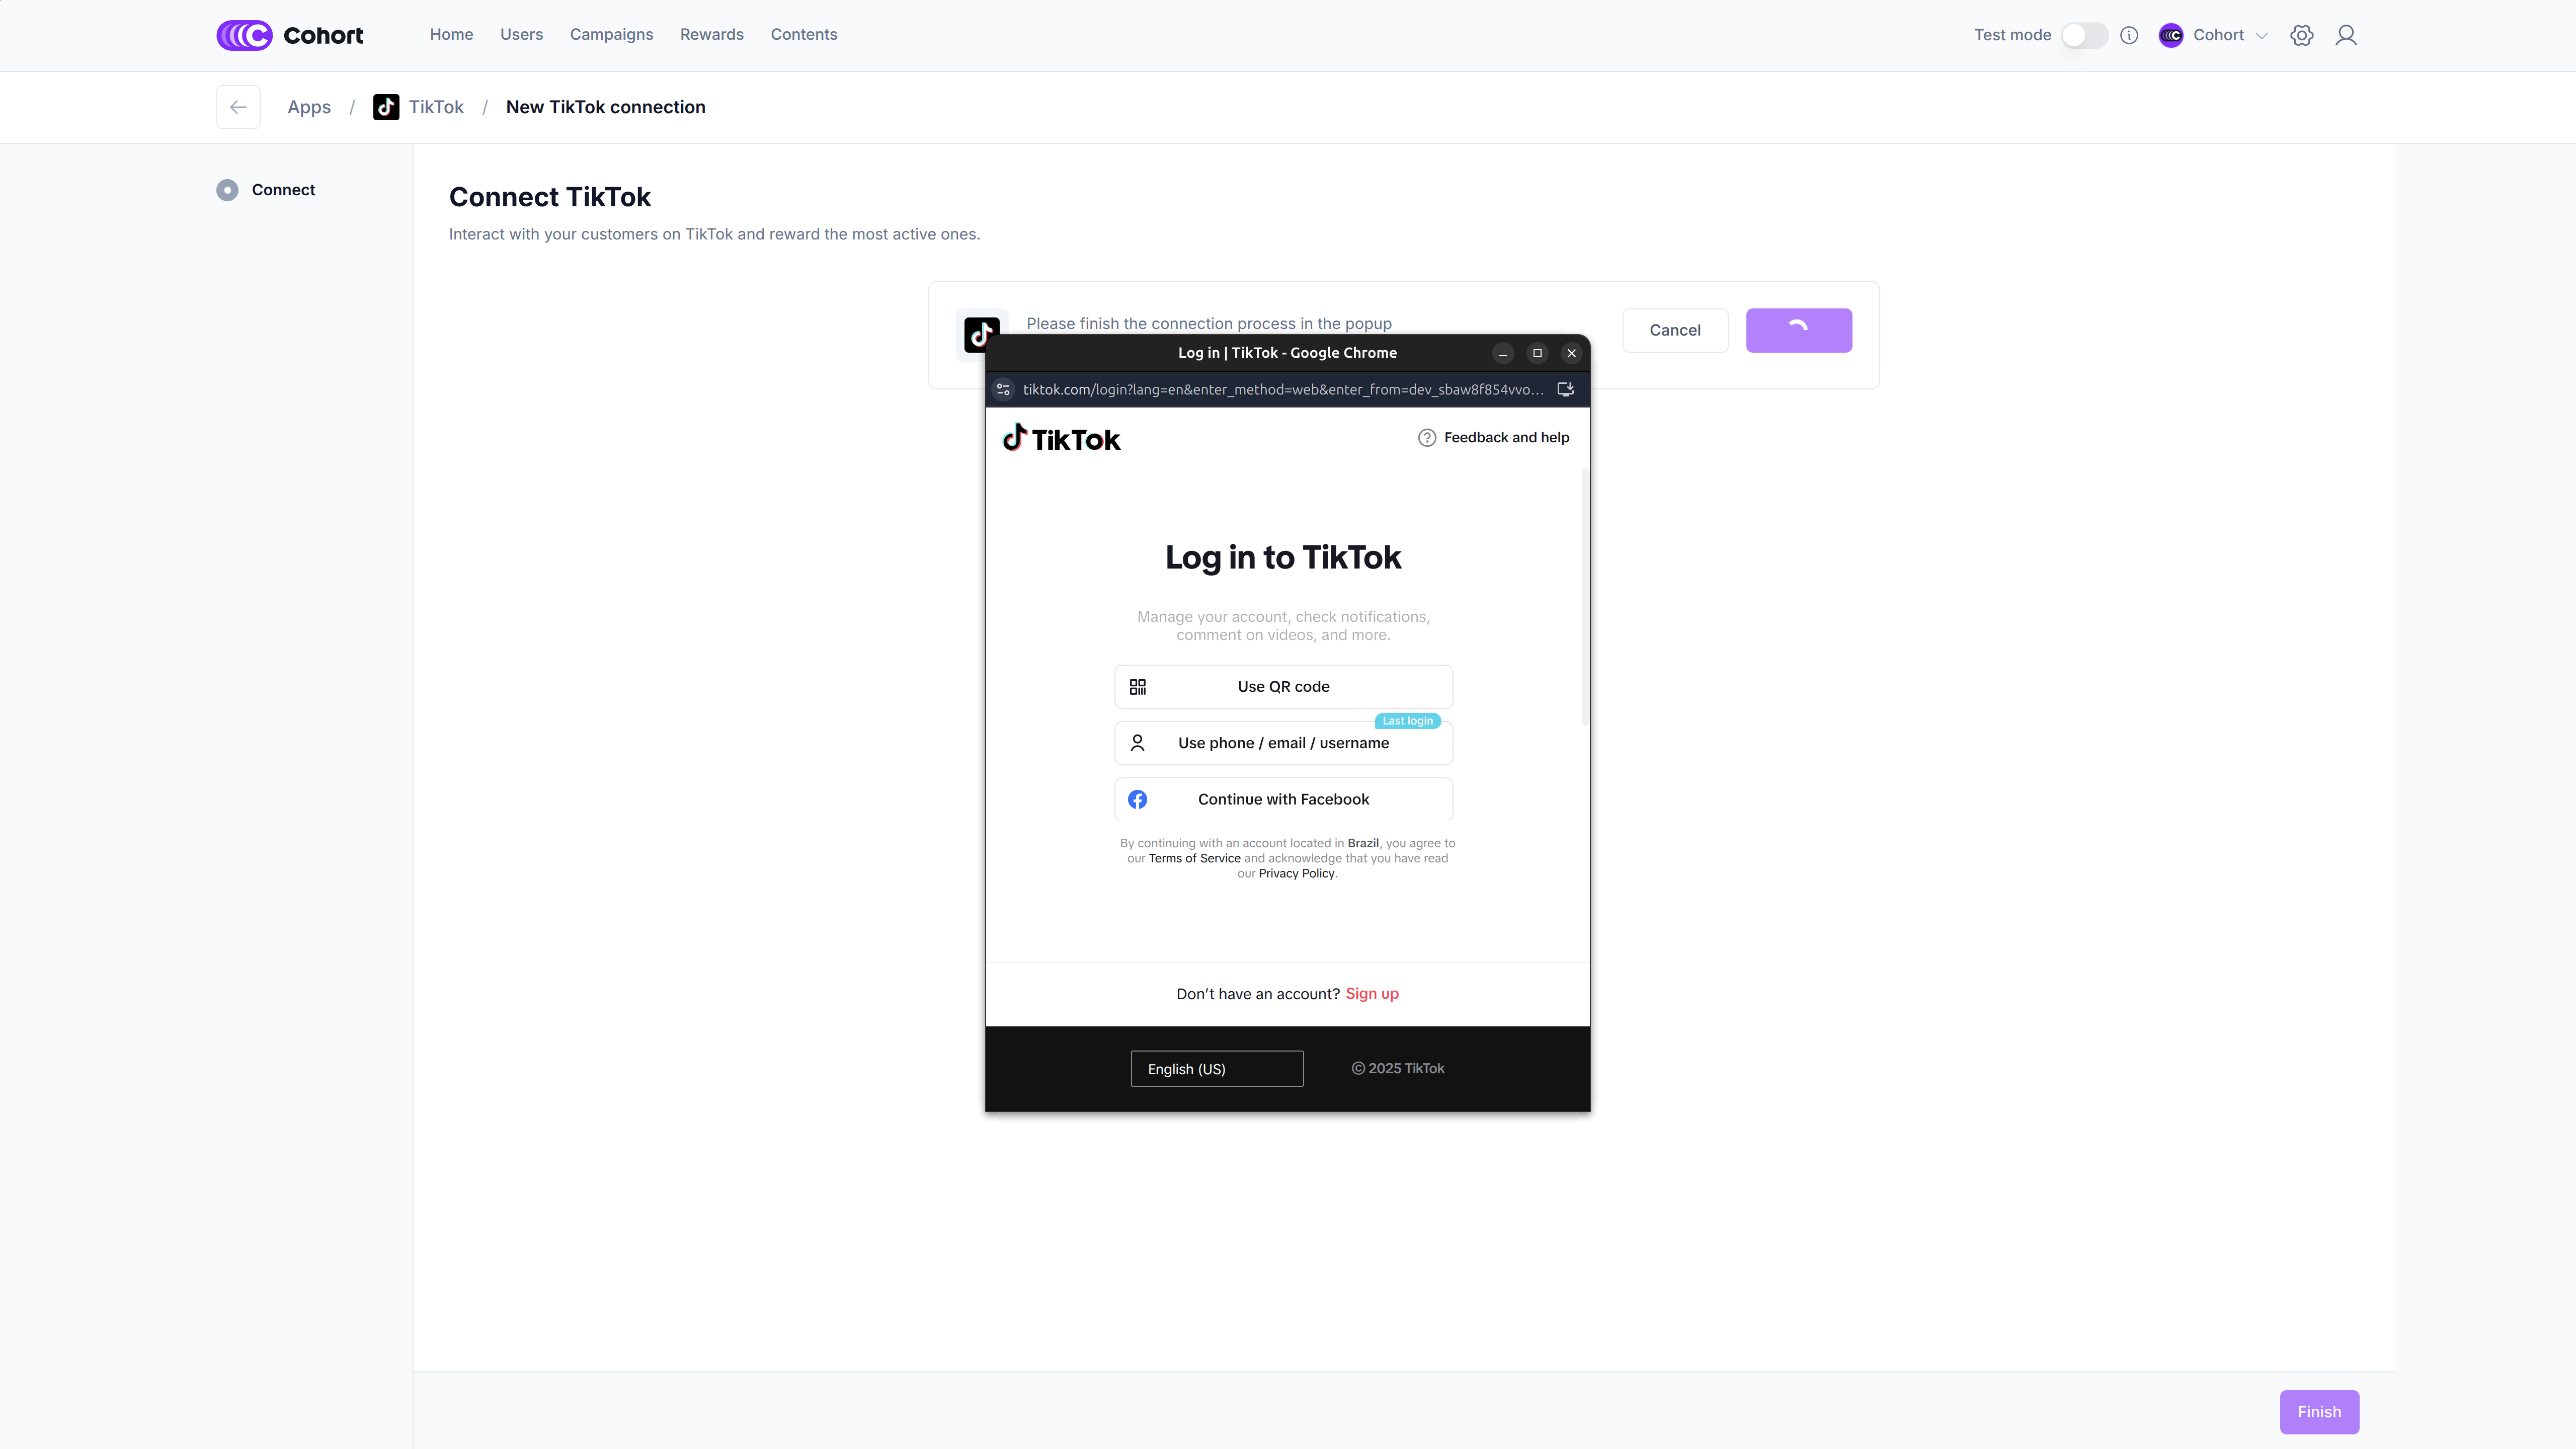Toggle the Test mode switch

(x=2084, y=35)
